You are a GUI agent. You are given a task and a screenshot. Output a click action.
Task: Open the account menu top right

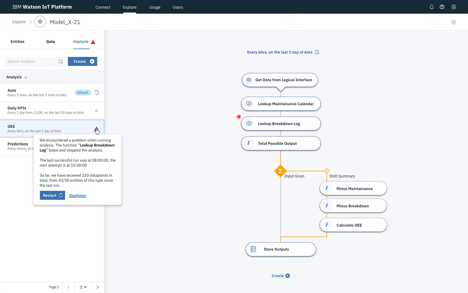tap(453, 7)
